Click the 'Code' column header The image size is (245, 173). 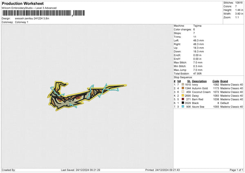coord(216,81)
